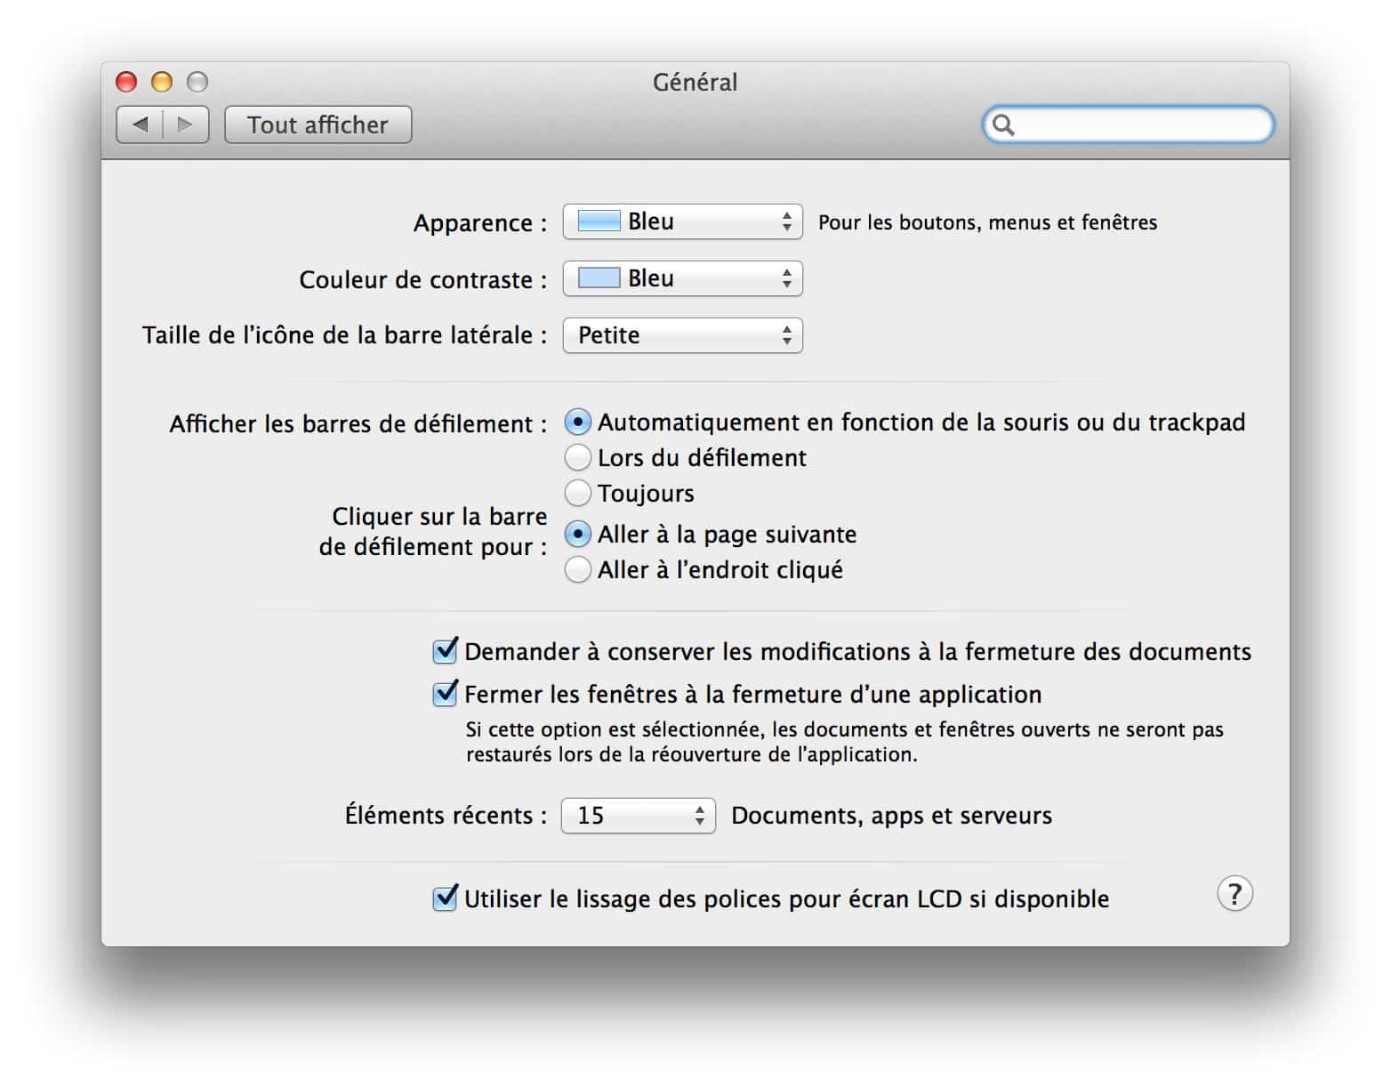Click the Éléments récents label

(446, 815)
